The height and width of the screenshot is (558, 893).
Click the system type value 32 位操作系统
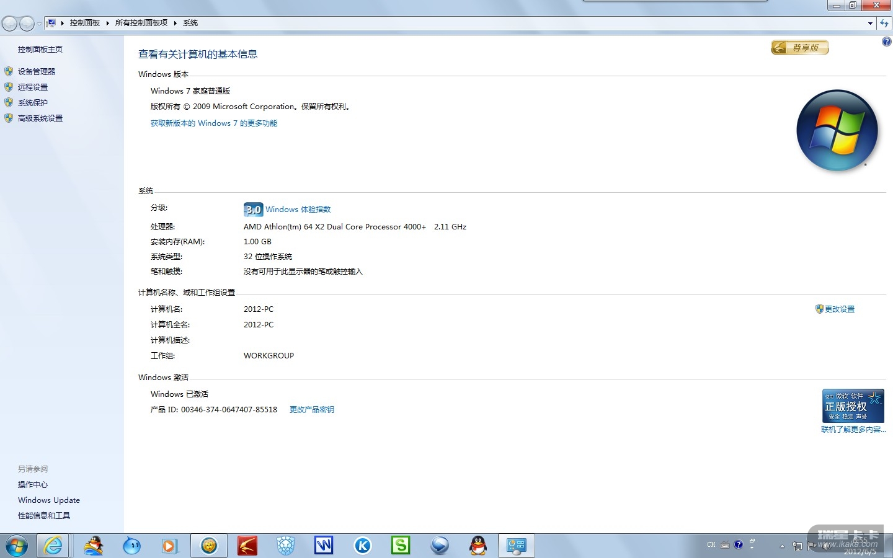coord(268,257)
